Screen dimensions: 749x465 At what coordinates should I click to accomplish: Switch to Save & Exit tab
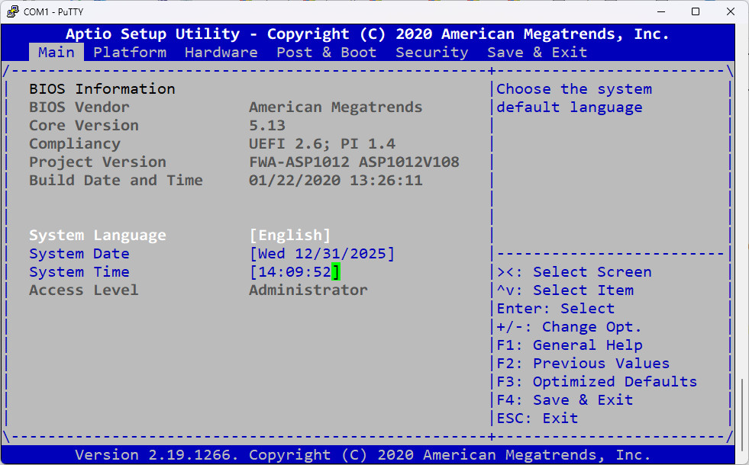537,52
